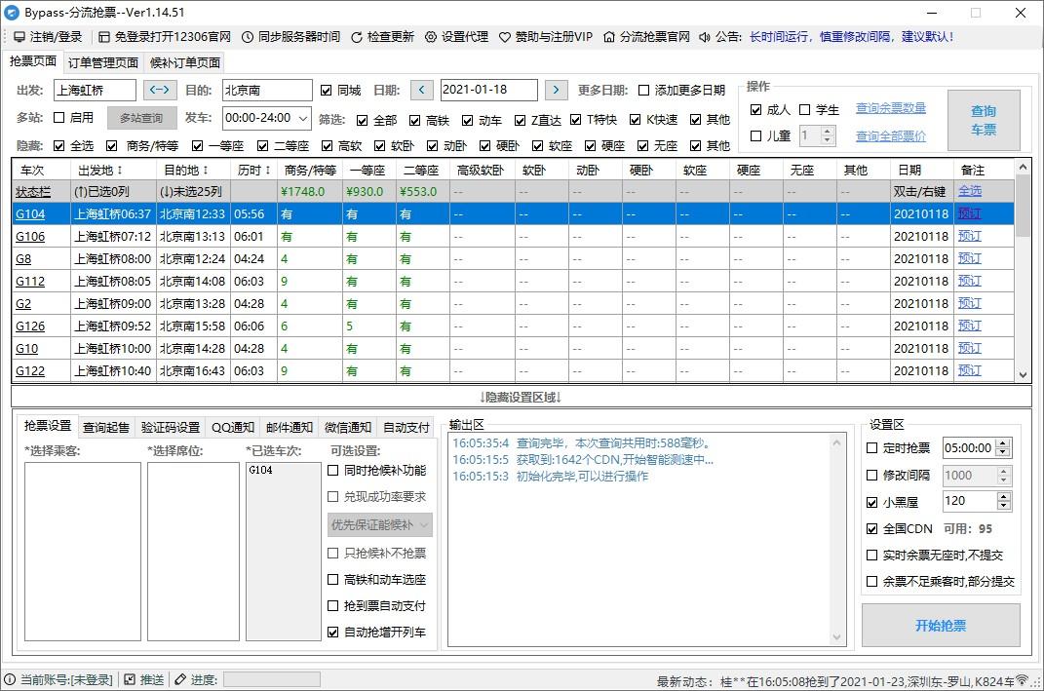Check the 同时抢候补功能 option
This screenshot has height=691, width=1044.
(334, 470)
